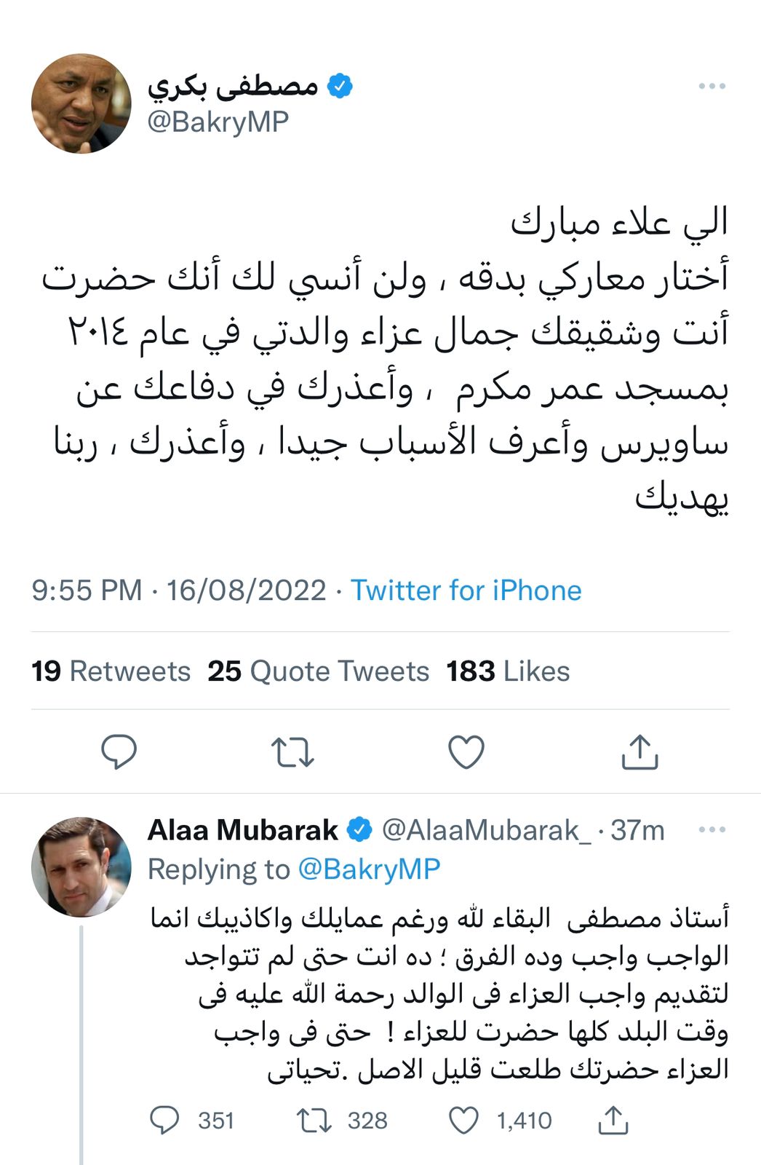
Task: Share Alaa Mubarak's reply tweet
Action: 613,1121
